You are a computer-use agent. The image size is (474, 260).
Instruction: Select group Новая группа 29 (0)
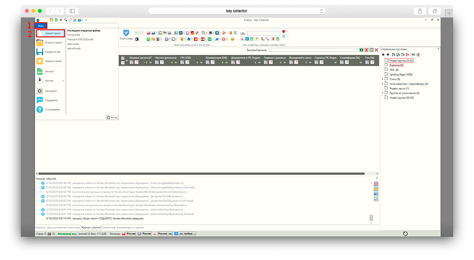tap(401, 61)
